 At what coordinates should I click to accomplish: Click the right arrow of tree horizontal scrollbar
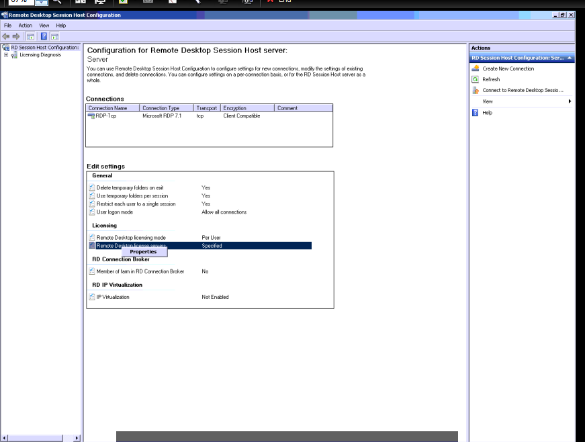(77, 438)
